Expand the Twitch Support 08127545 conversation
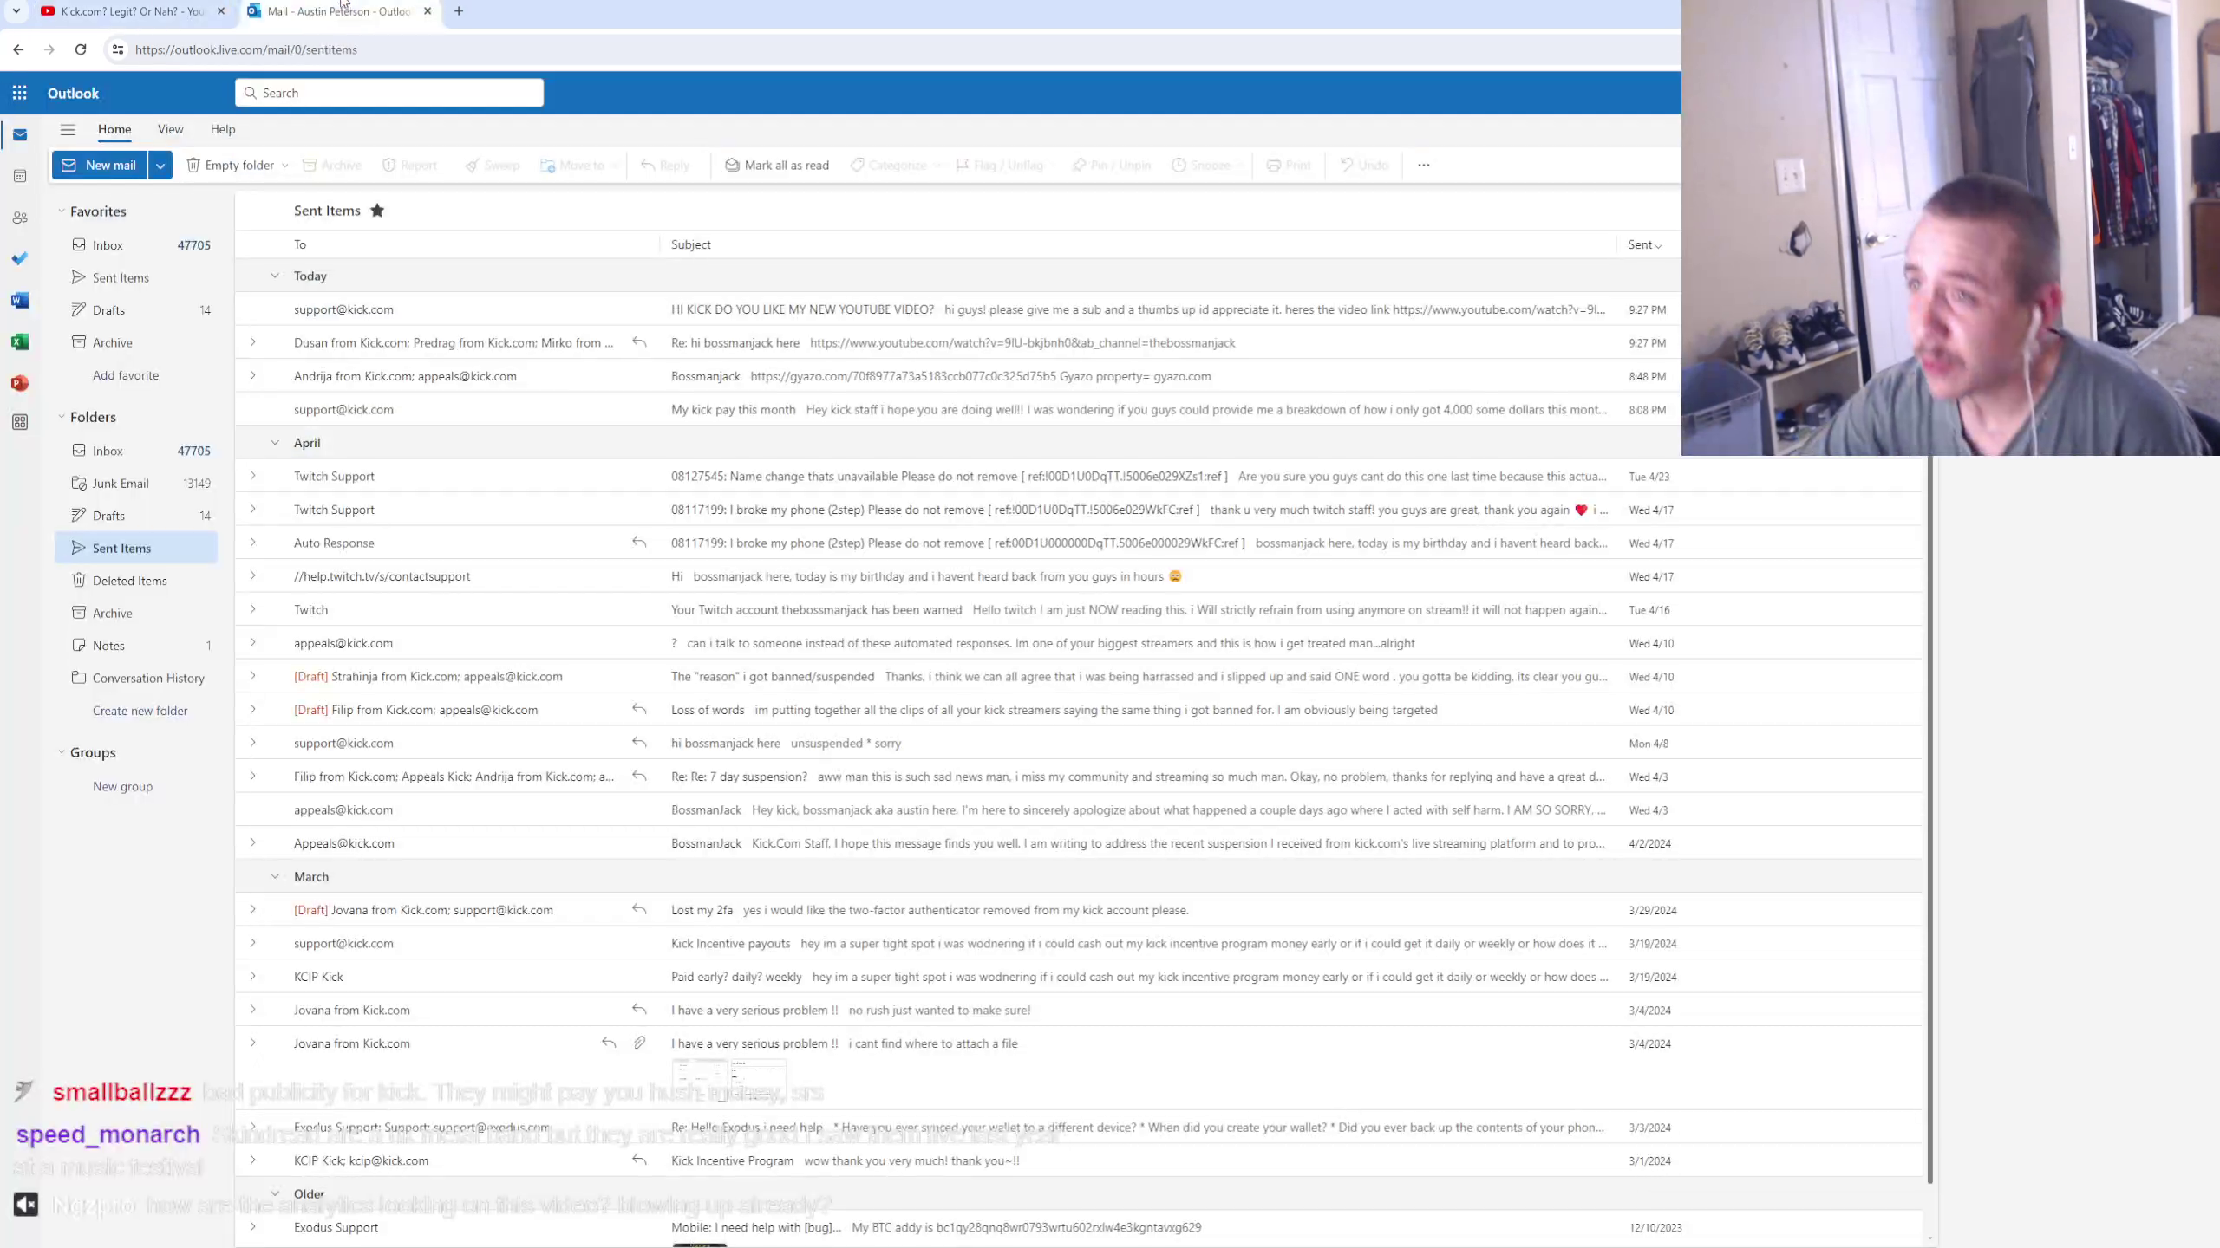The image size is (2220, 1248). pos(253,476)
